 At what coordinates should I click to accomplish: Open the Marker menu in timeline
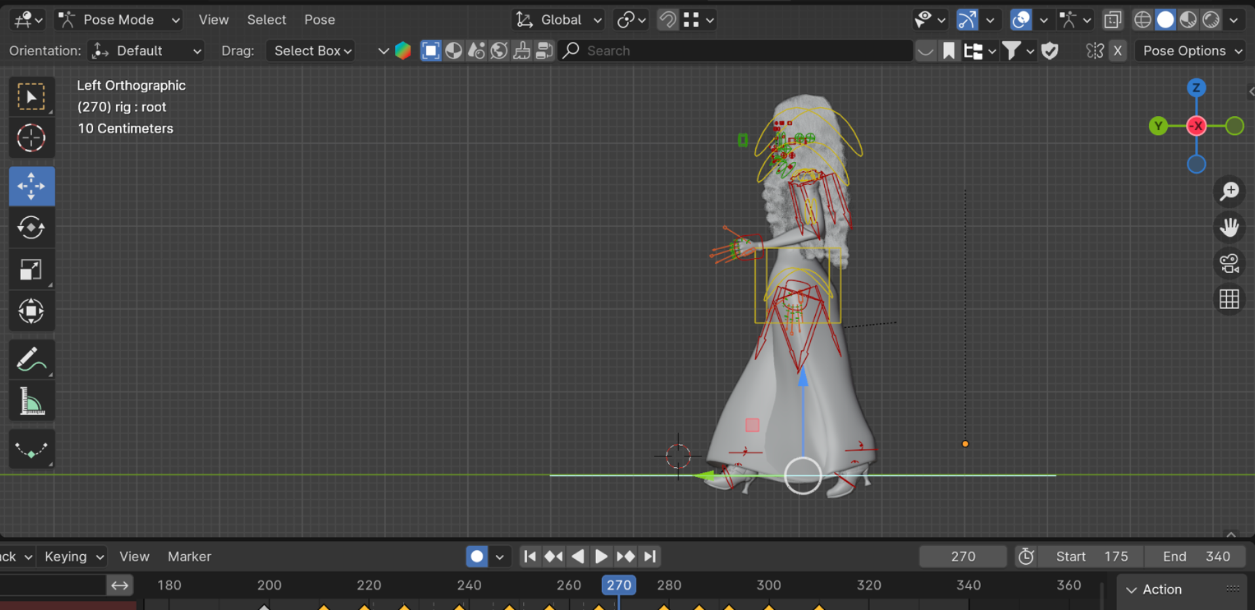pyautogui.click(x=189, y=556)
